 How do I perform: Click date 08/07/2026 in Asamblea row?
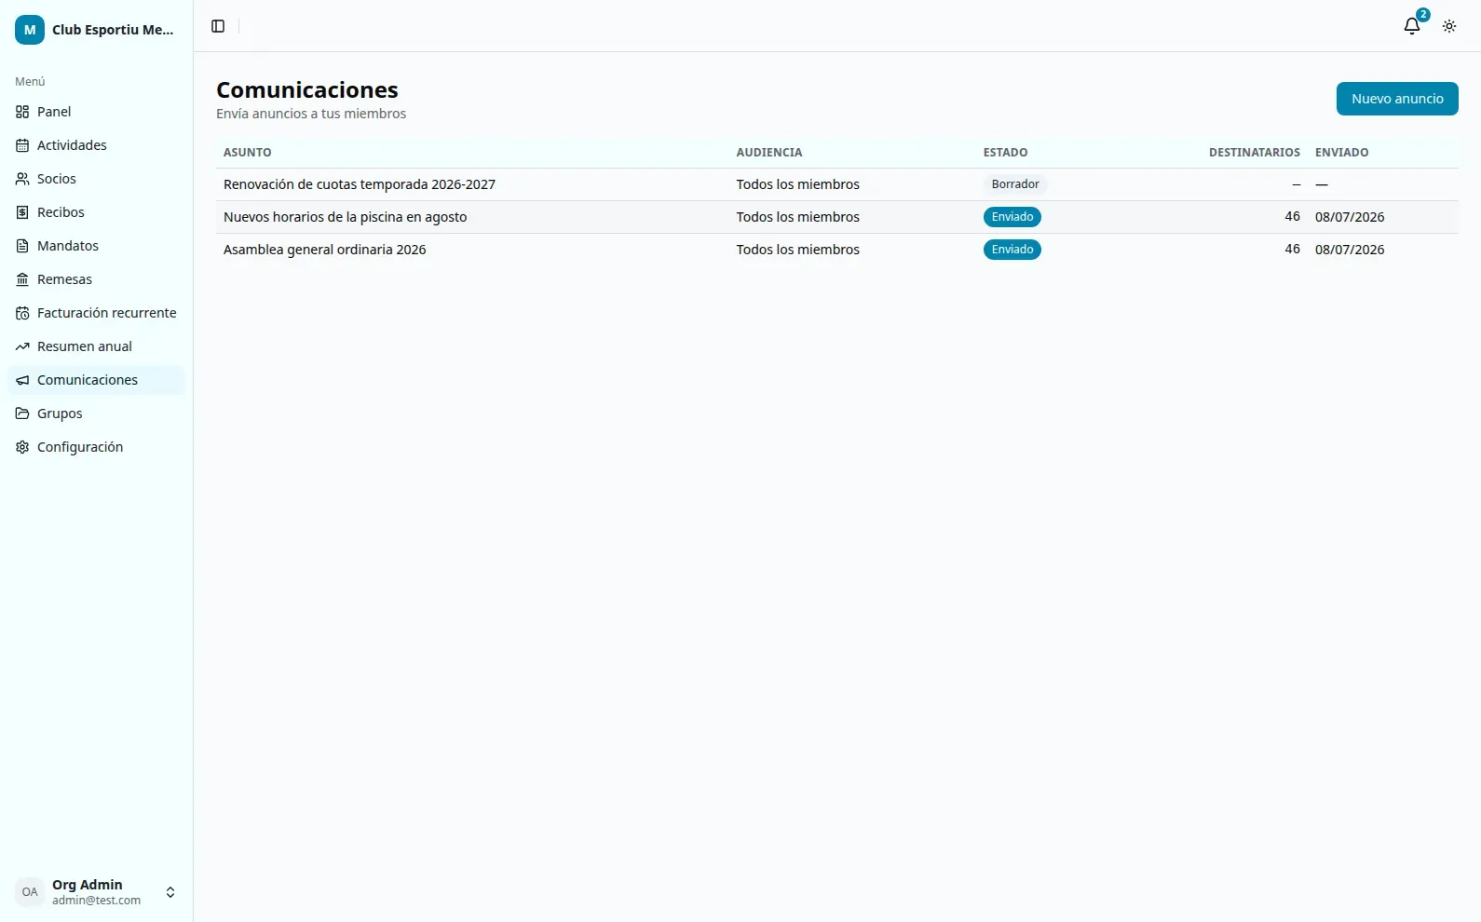(x=1350, y=250)
